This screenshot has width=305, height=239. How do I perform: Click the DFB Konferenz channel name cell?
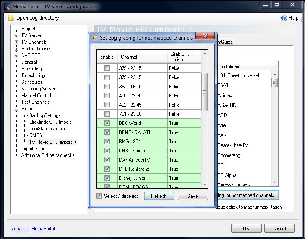coord(142,169)
